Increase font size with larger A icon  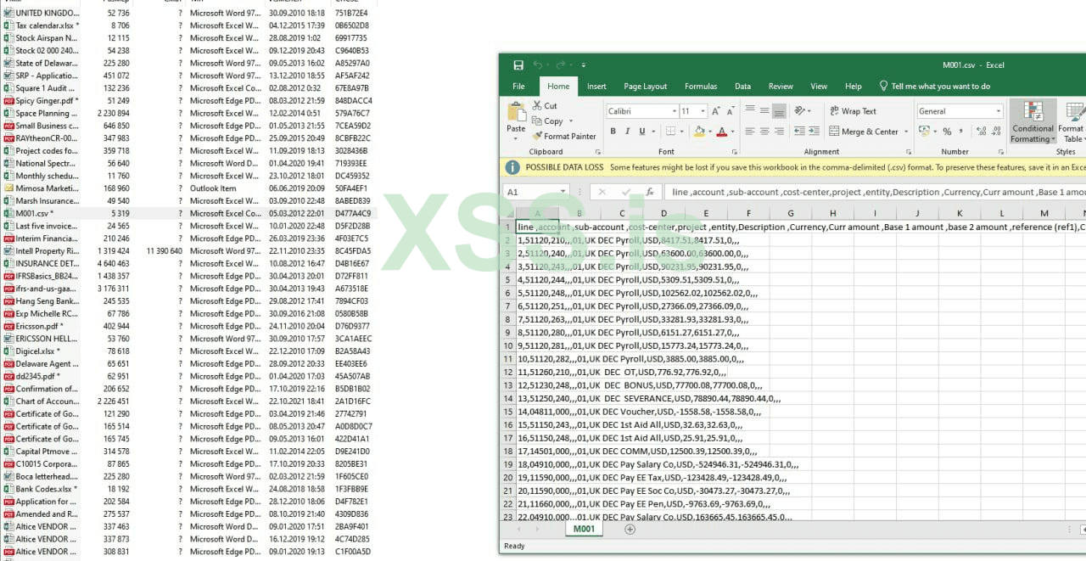[x=718, y=111]
